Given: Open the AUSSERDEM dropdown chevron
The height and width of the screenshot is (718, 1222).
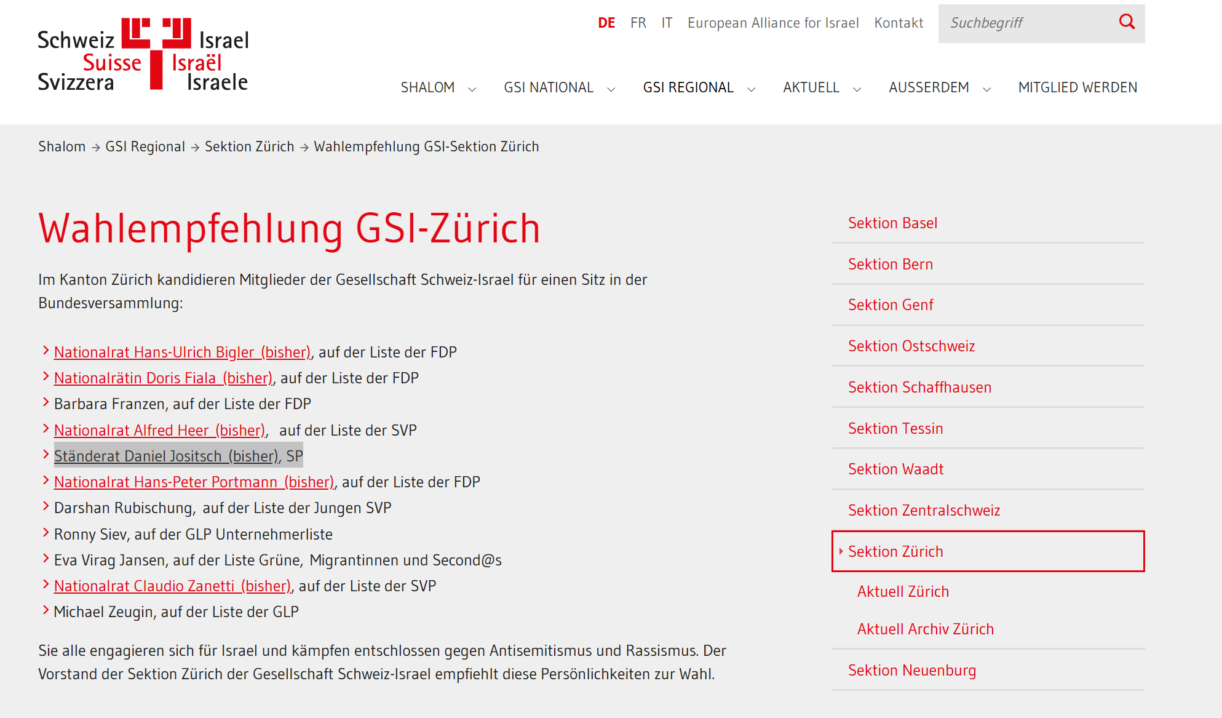Looking at the screenshot, I should (x=987, y=89).
